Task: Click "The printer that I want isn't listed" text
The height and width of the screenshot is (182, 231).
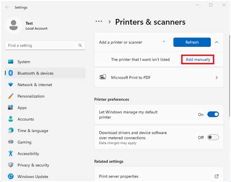Action: click(140, 59)
